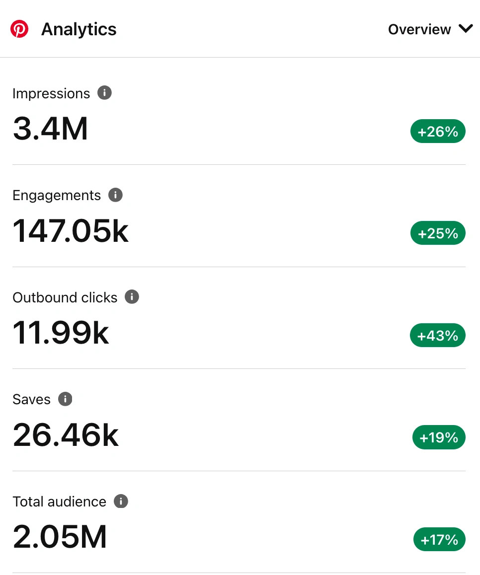This screenshot has width=480, height=575.
Task: Select the 147.05k Engagements figure
Action: click(71, 231)
